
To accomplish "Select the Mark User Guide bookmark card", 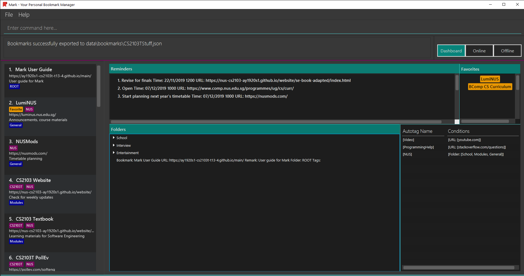I will [50, 81].
